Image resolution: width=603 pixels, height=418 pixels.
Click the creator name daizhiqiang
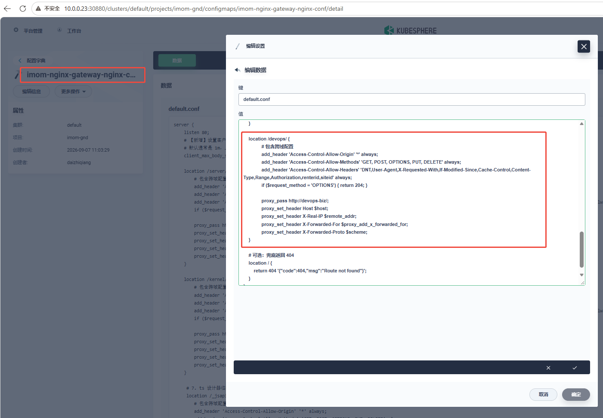click(x=79, y=162)
